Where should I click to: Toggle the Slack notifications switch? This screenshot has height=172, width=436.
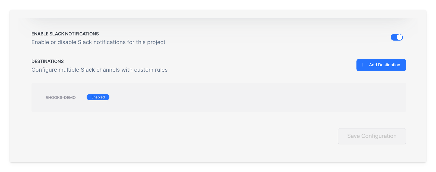pos(397,37)
